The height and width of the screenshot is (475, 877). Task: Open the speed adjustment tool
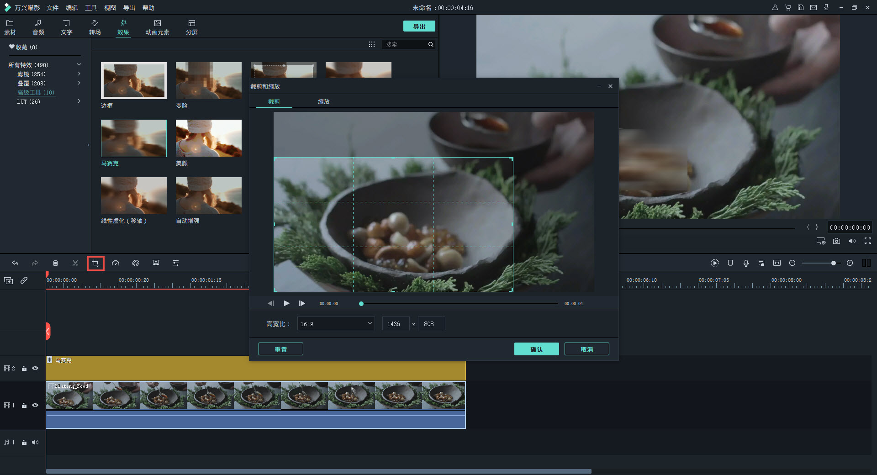click(116, 263)
